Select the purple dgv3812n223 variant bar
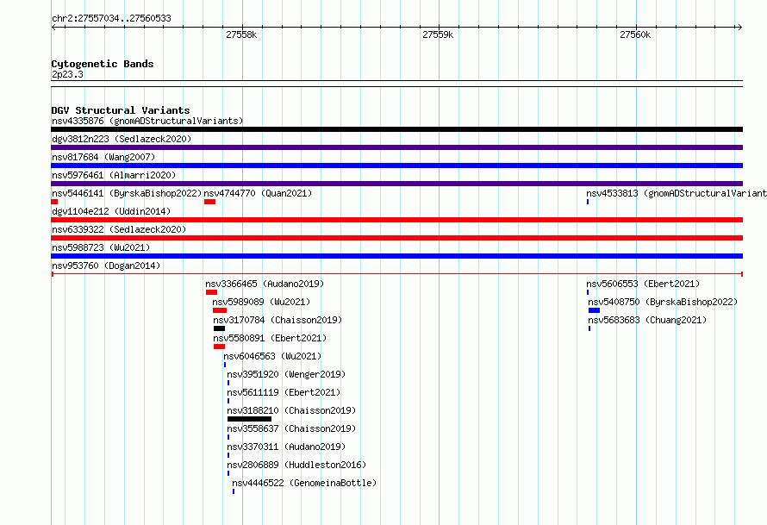This screenshot has height=525, width=767. click(396, 147)
